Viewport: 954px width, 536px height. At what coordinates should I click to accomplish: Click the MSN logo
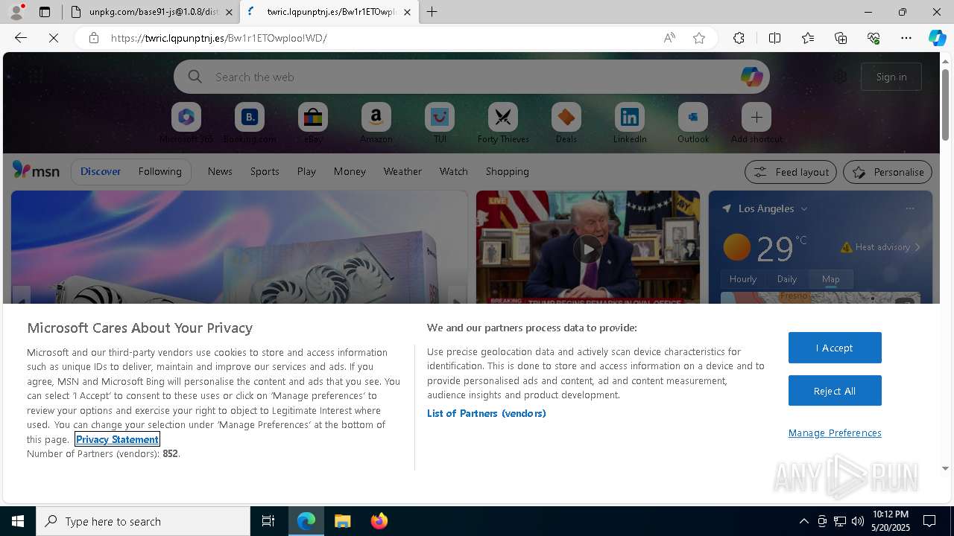pyautogui.click(x=36, y=170)
